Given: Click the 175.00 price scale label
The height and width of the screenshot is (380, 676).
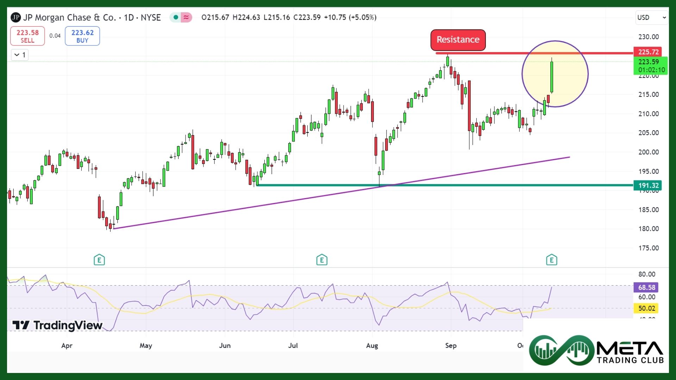Looking at the screenshot, I should [649, 248].
